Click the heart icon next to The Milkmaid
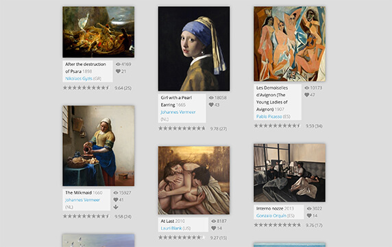The image size is (392, 247). [116, 200]
